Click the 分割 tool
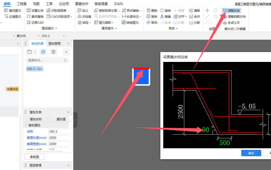This screenshot has width=271, height=170. pos(194,23)
